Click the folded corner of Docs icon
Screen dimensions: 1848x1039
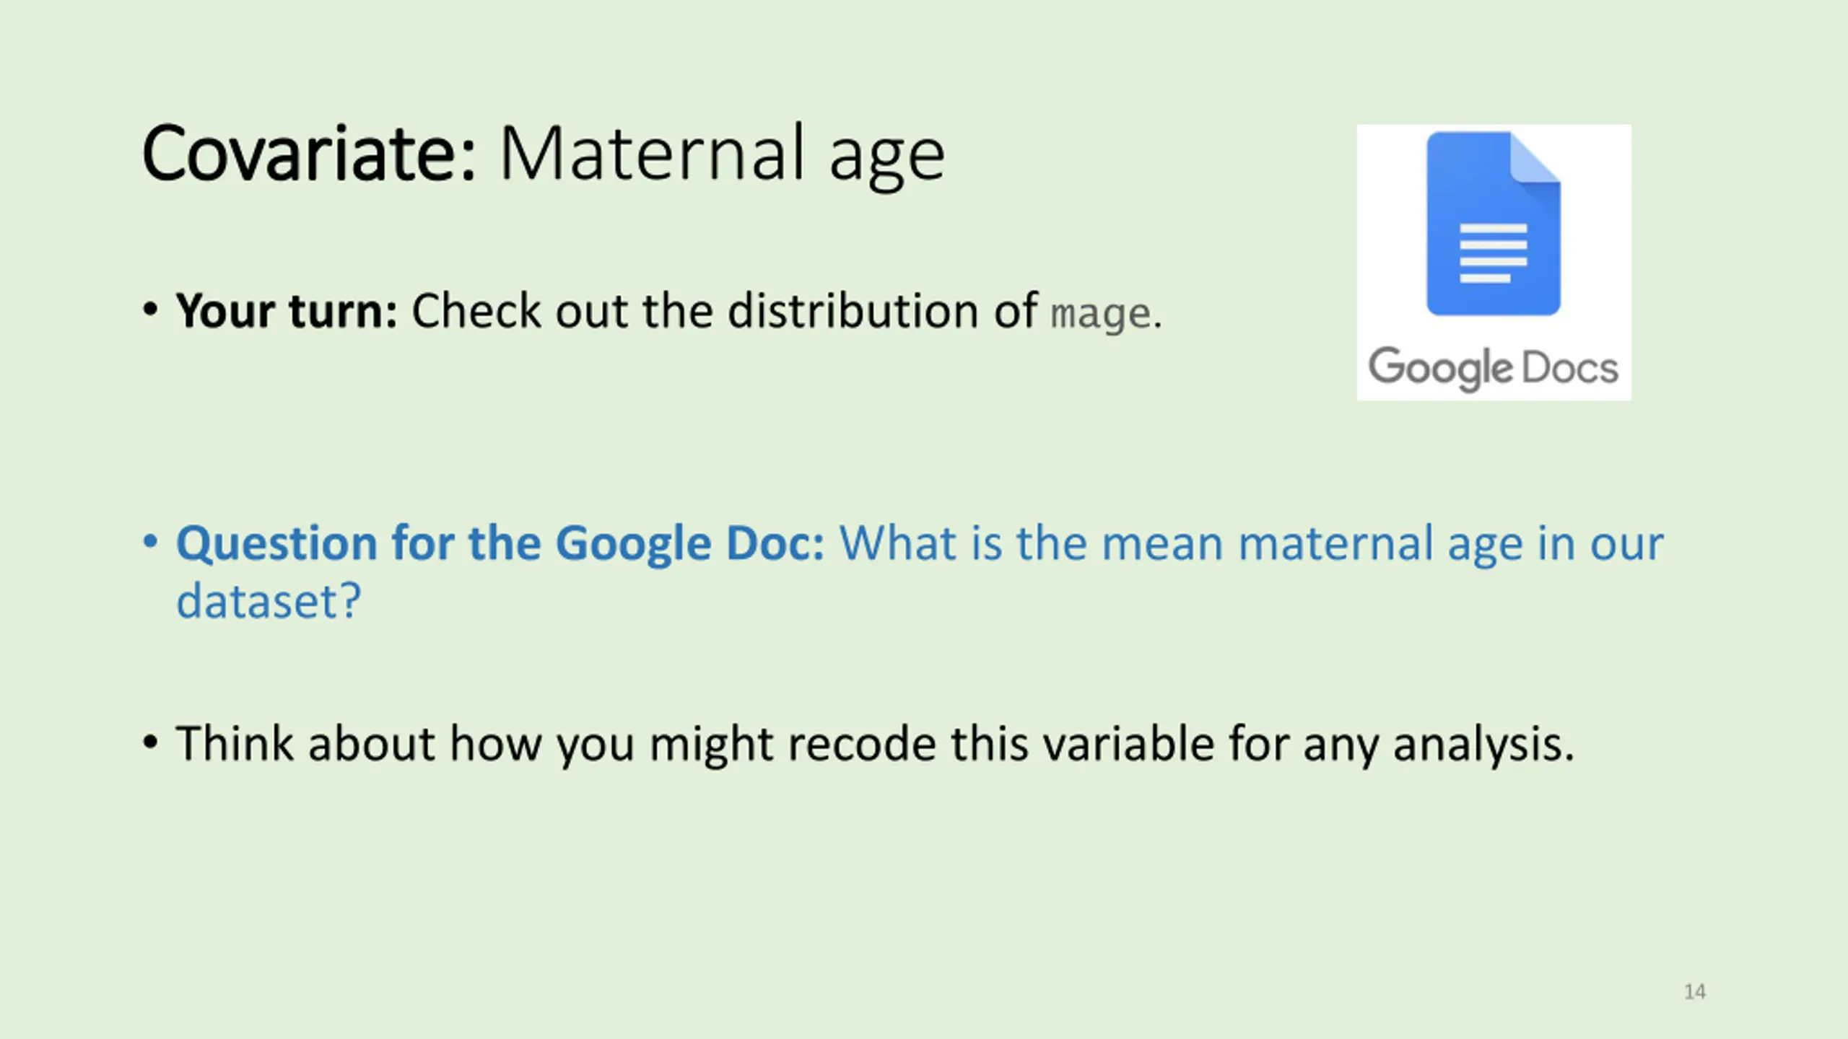(x=1535, y=158)
